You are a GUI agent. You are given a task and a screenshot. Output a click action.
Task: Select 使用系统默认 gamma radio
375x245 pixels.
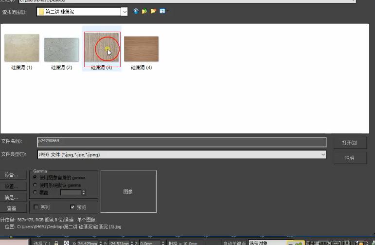(35, 185)
